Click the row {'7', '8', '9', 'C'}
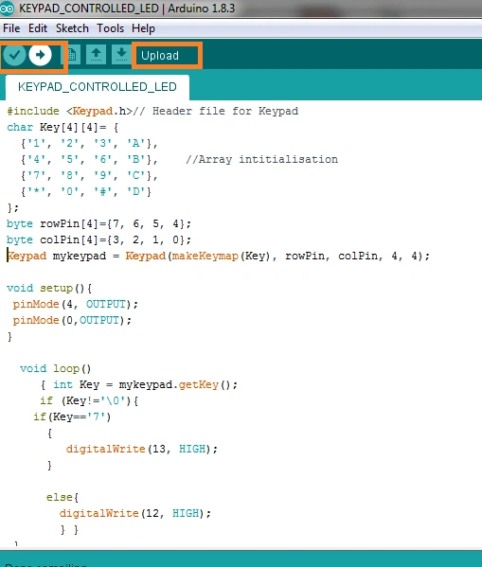 pos(89,176)
